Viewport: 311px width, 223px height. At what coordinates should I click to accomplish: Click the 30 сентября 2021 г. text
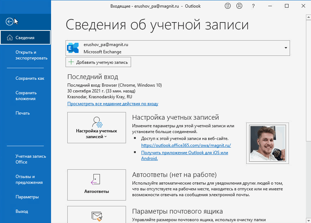[x=86, y=91]
